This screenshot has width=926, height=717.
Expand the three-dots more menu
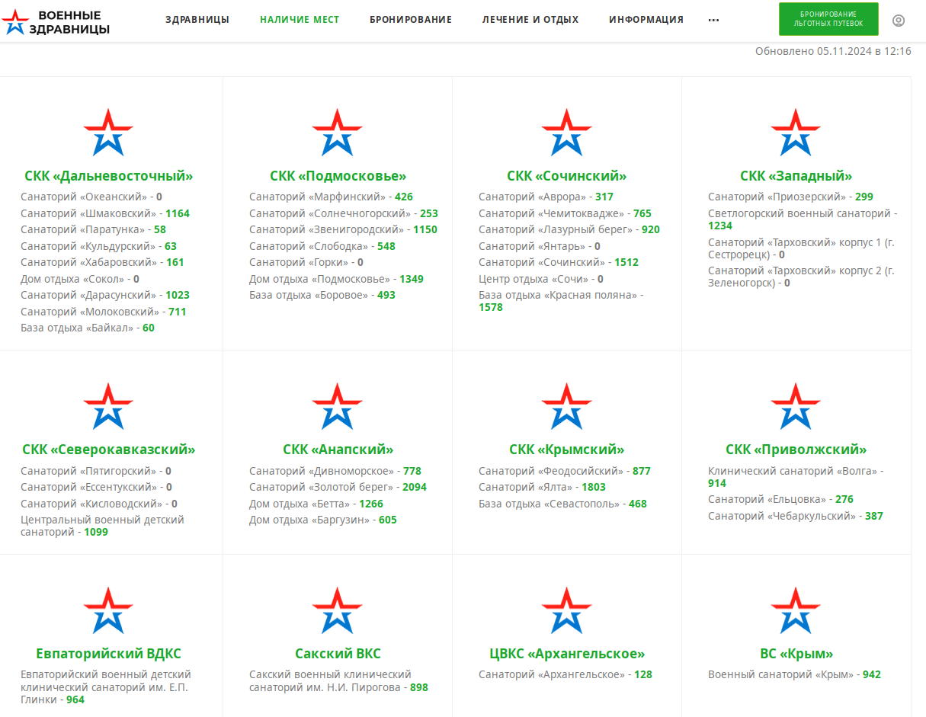pos(713,21)
